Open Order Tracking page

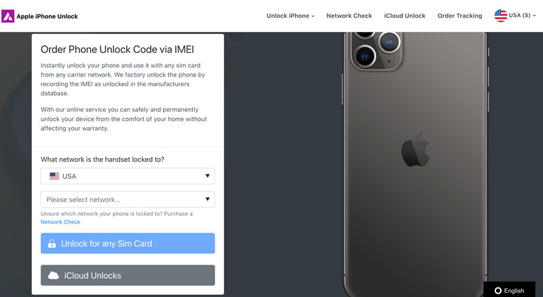pyautogui.click(x=460, y=16)
